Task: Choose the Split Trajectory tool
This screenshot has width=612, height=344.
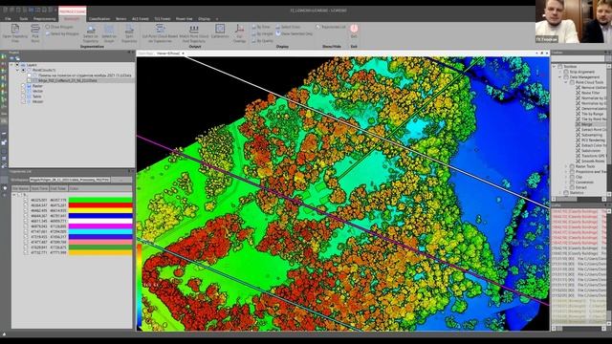Action: pyautogui.click(x=129, y=34)
